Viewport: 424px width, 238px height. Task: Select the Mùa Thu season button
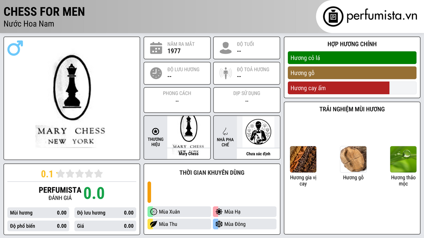click(x=179, y=224)
